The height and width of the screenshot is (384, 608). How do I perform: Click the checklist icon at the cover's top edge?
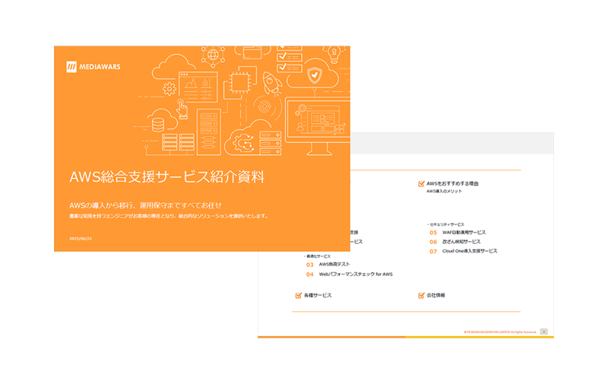coord(290,59)
